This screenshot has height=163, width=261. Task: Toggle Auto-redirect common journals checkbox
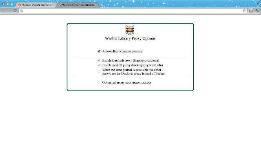pyautogui.click(x=99, y=51)
